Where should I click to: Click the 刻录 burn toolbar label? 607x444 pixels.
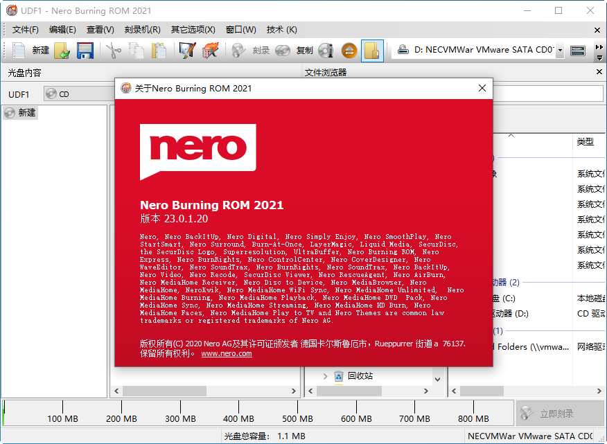coord(261,51)
